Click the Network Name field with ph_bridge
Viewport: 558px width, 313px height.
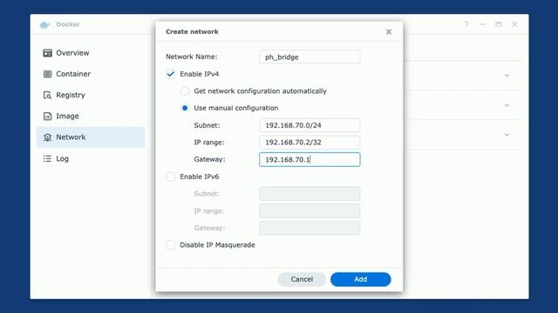pyautogui.click(x=310, y=57)
